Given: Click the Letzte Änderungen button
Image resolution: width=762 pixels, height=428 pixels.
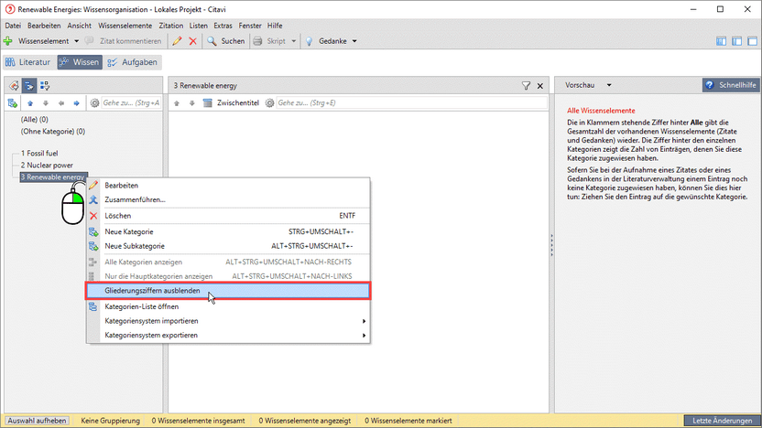Looking at the screenshot, I should [x=722, y=421].
